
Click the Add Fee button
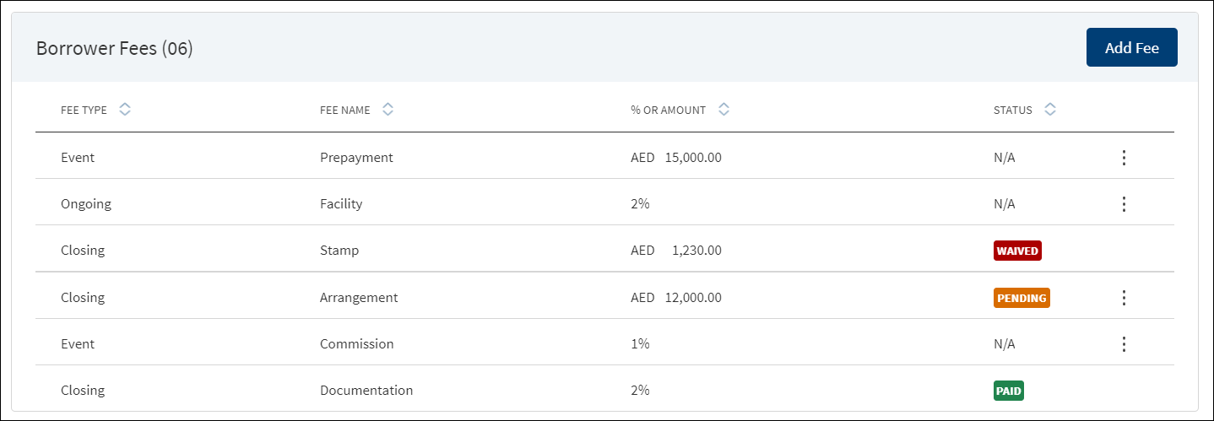[x=1131, y=47]
